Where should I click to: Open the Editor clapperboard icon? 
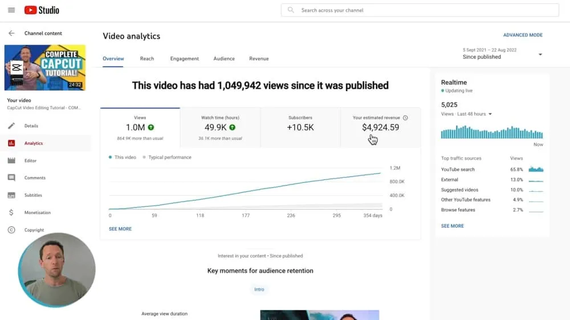[x=11, y=161]
